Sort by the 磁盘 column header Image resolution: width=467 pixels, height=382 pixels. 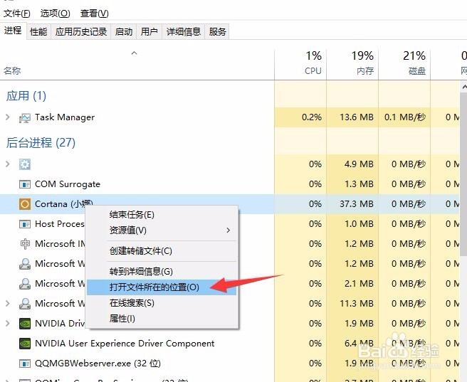[404, 64]
